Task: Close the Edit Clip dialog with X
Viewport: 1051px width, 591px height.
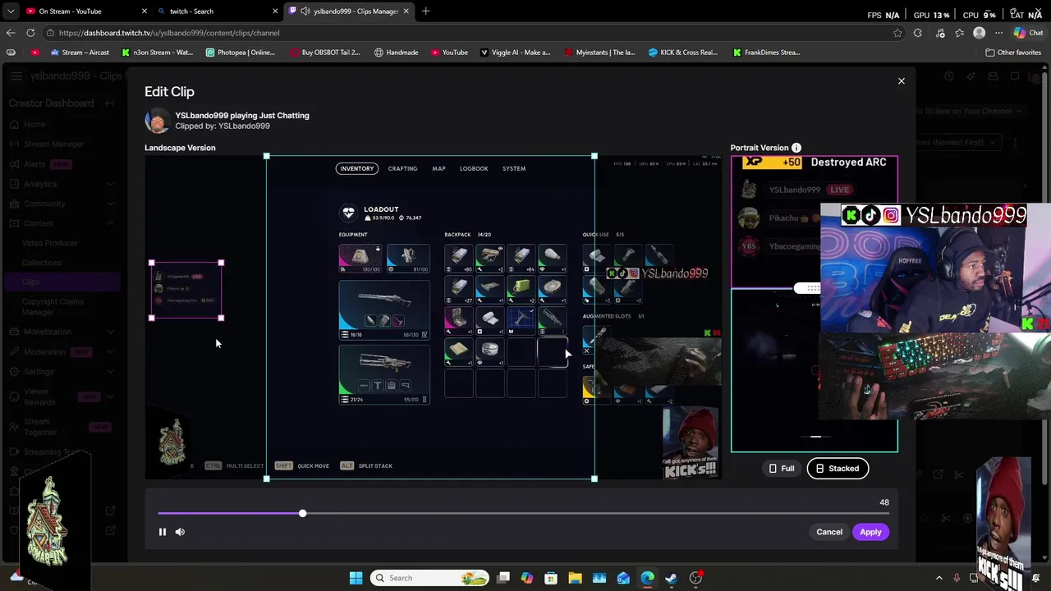Action: 902,81
